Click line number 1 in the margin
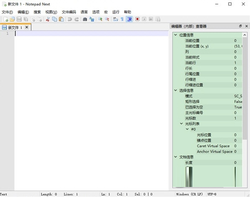This screenshot has height=197, width=250. (8, 33)
